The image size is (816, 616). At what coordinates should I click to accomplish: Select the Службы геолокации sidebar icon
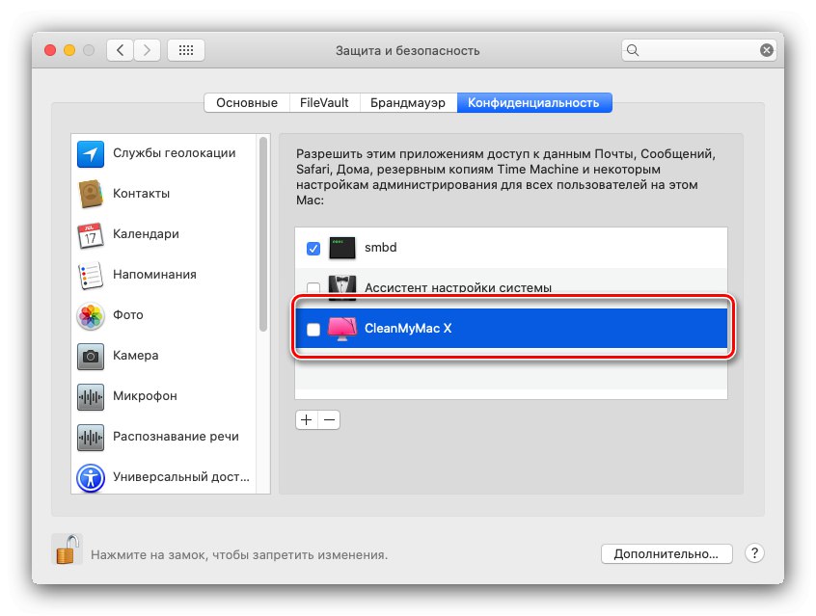(x=90, y=152)
